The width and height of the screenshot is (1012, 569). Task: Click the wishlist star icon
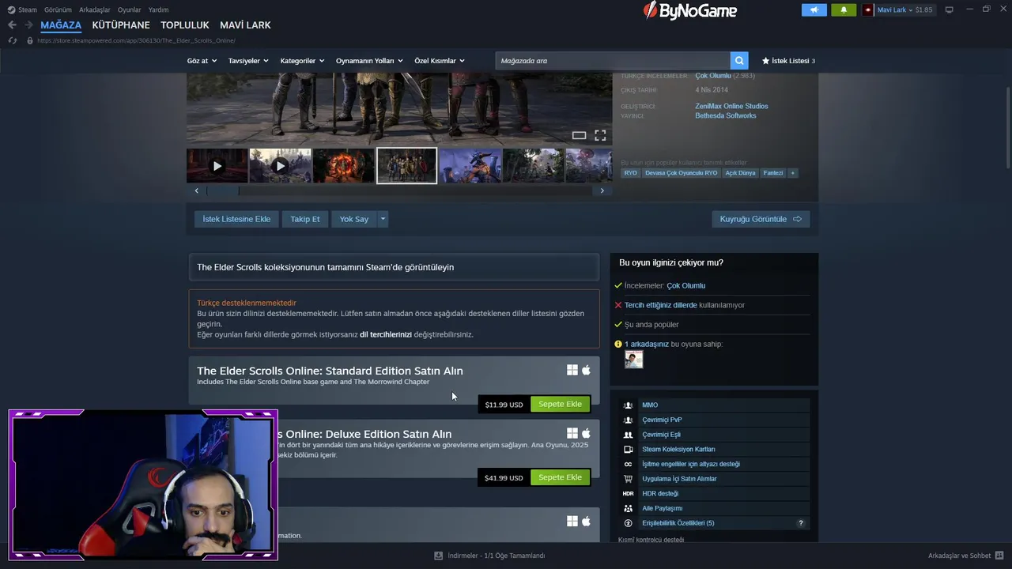765,61
